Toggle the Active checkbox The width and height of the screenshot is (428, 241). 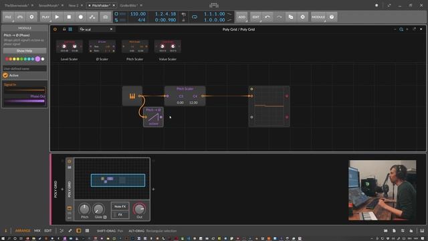pos(5,76)
